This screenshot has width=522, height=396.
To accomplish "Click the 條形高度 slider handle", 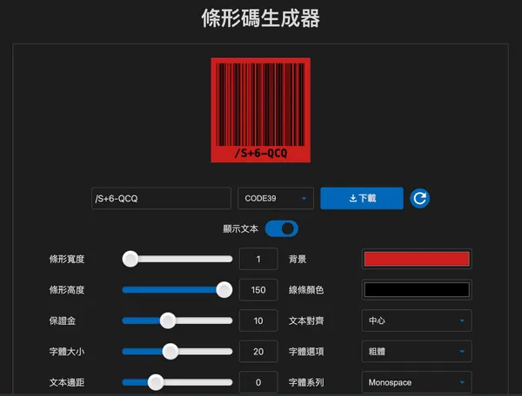I will tap(224, 290).
